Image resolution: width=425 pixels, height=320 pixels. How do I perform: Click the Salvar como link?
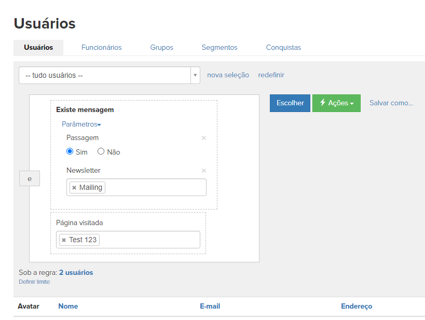point(391,103)
